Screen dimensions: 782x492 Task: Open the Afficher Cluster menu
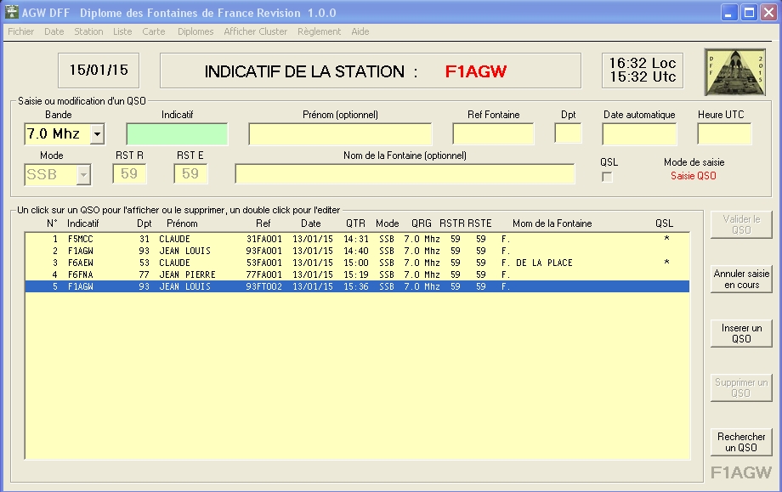point(255,31)
